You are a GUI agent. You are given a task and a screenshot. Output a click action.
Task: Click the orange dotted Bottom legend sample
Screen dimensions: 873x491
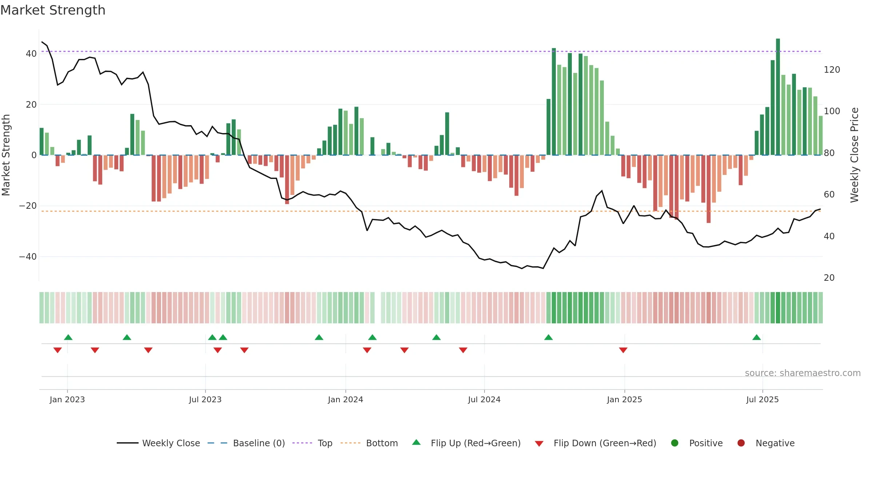pos(351,443)
